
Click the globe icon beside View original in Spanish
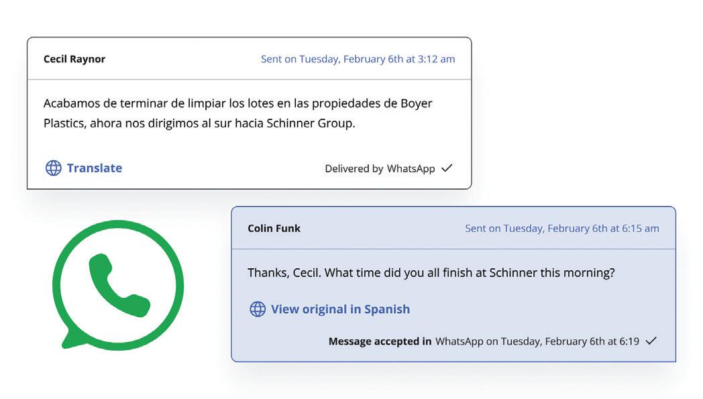(258, 309)
